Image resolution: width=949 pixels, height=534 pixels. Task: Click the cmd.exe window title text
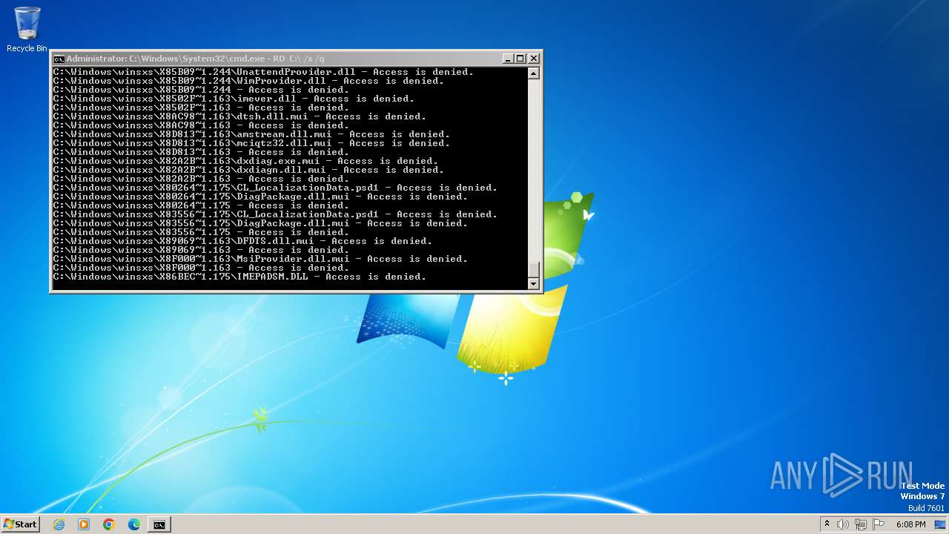(196, 59)
